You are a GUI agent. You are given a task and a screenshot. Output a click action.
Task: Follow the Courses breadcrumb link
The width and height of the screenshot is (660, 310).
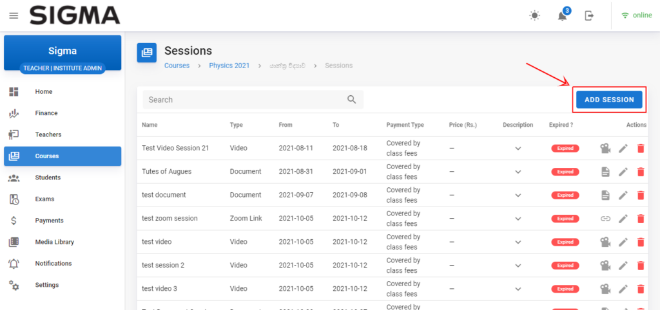(177, 66)
